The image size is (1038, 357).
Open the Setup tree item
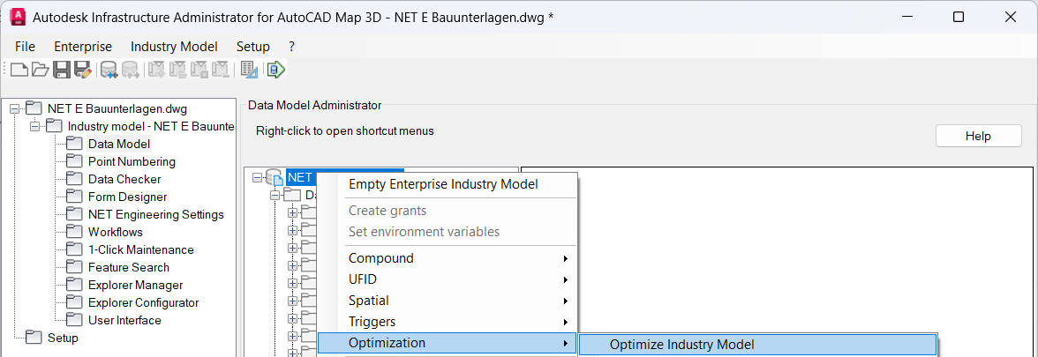click(x=63, y=338)
